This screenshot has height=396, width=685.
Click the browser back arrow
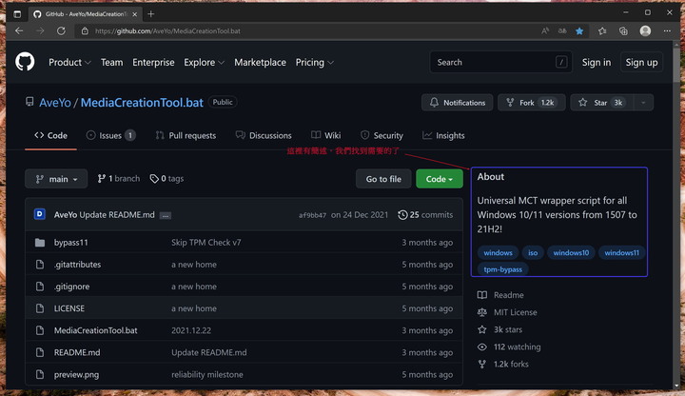(x=19, y=31)
